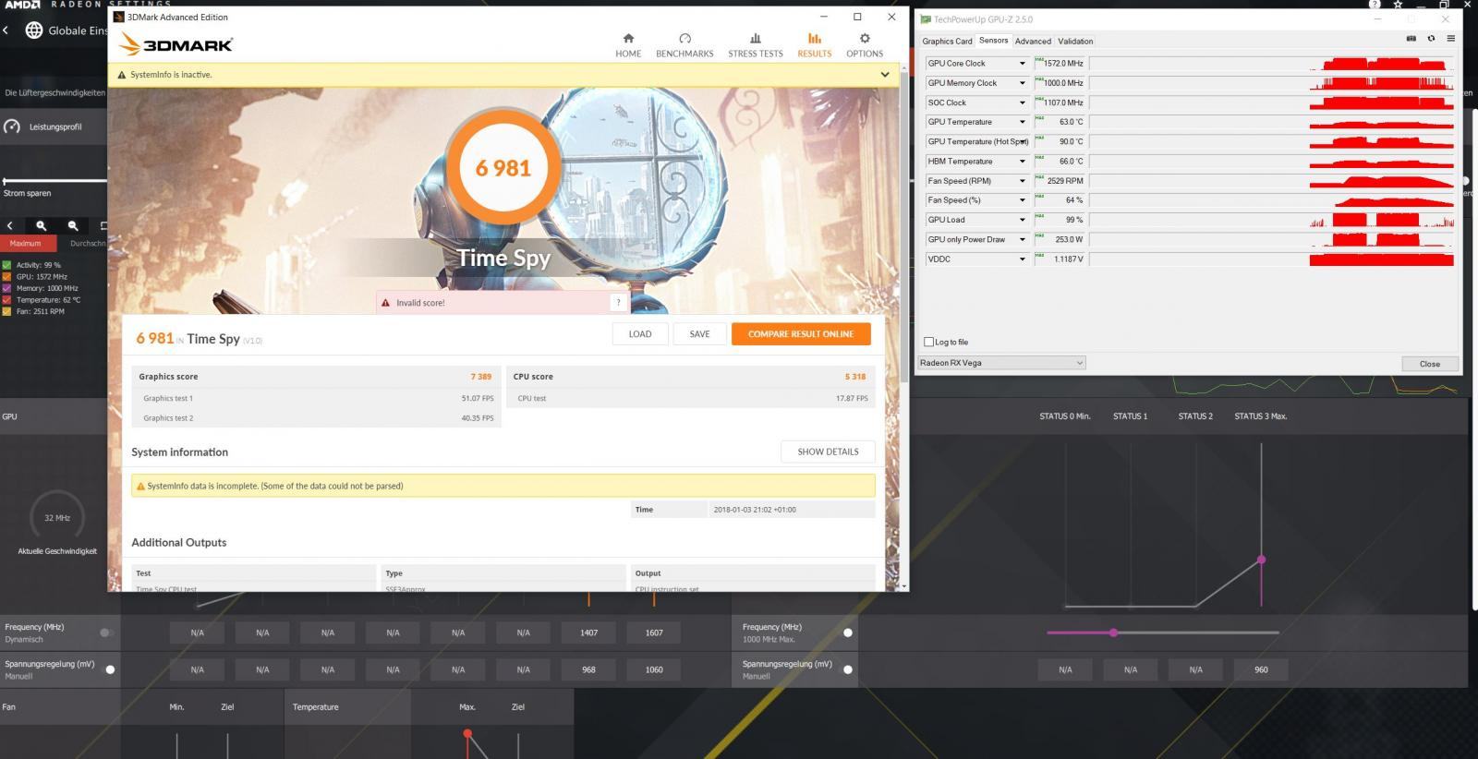Switch to the Graphics Card tab in GPU-Z

tap(947, 41)
